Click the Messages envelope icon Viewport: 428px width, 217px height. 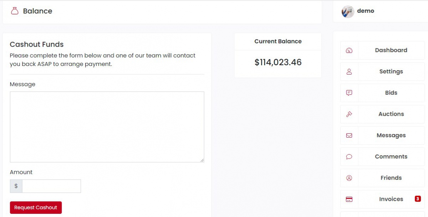(x=349, y=135)
